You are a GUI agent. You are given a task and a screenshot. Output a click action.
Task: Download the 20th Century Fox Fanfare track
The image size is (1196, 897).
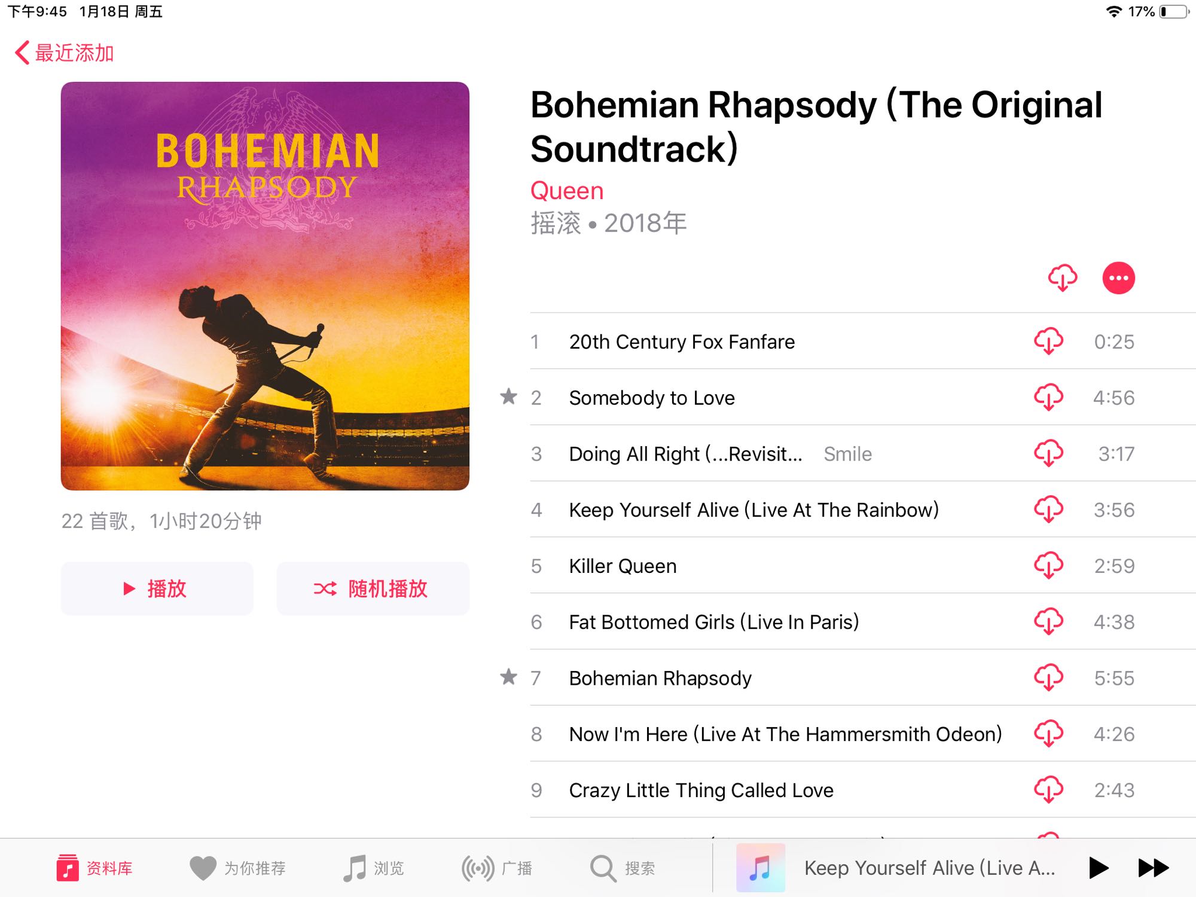coord(1048,341)
